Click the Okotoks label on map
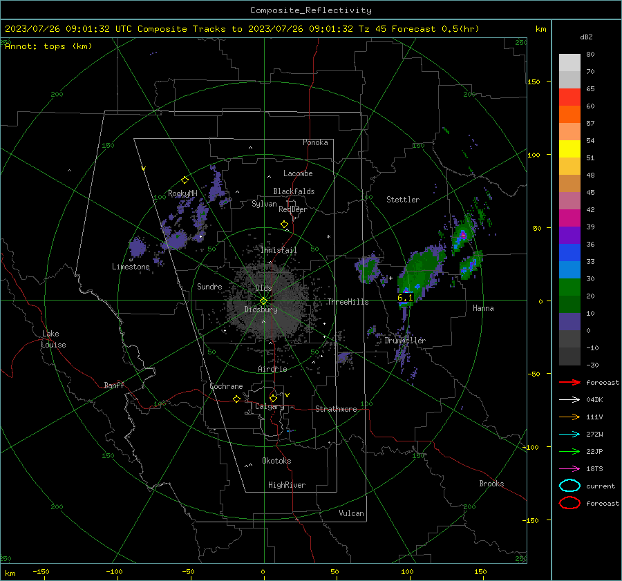The height and width of the screenshot is (581, 622). pyautogui.click(x=276, y=461)
